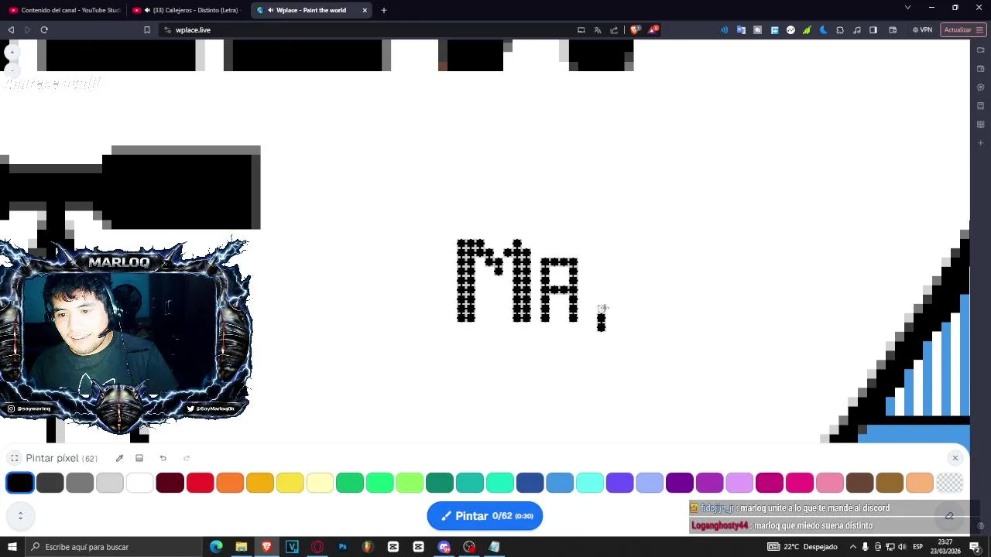The image size is (991, 557).
Task: Open the tab search dropdown arrow
Action: pos(907,8)
